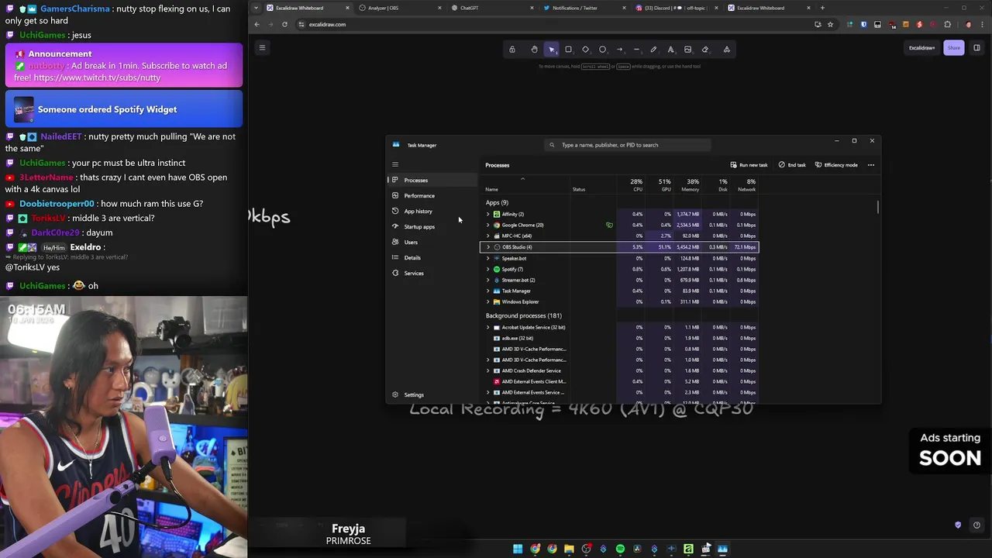Toggle Task Manager navigation hamburger
Viewport: 992px width, 558px height.
[x=395, y=164]
